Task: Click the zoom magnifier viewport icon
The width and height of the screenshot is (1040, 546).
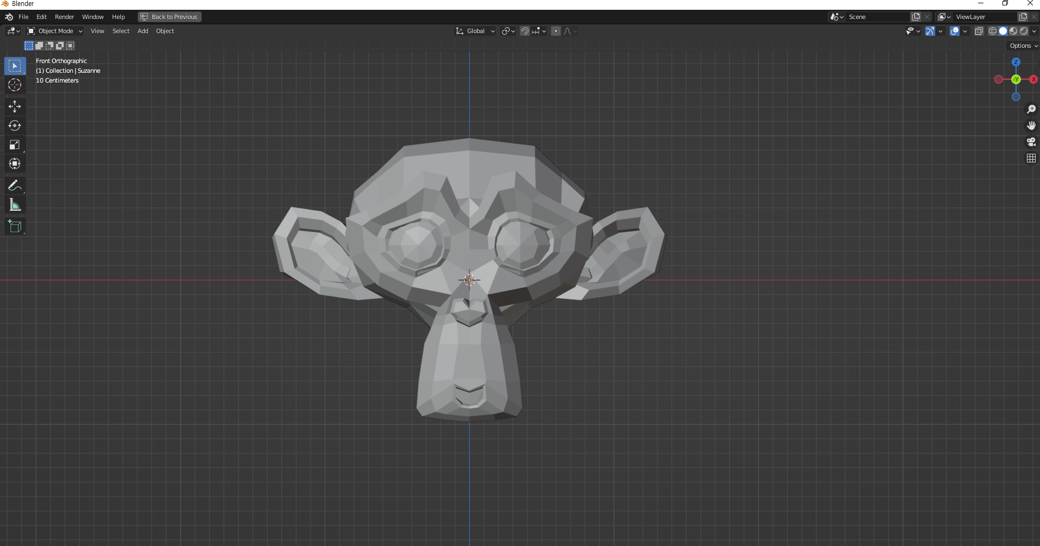Action: tap(1031, 109)
